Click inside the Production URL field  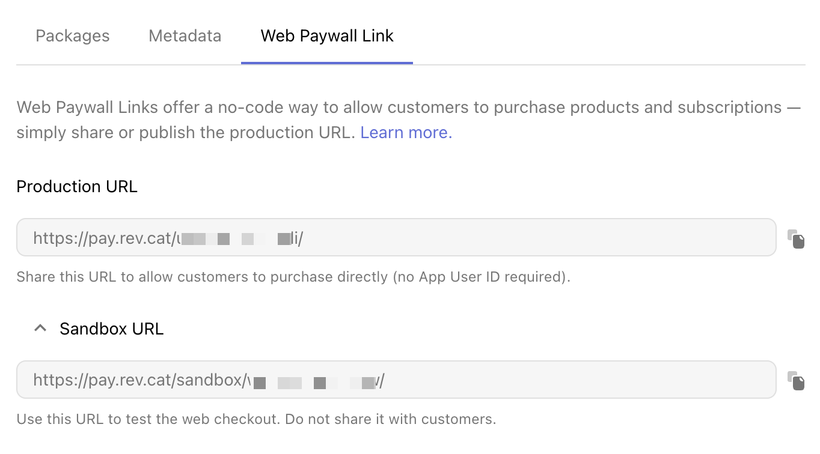tap(396, 238)
